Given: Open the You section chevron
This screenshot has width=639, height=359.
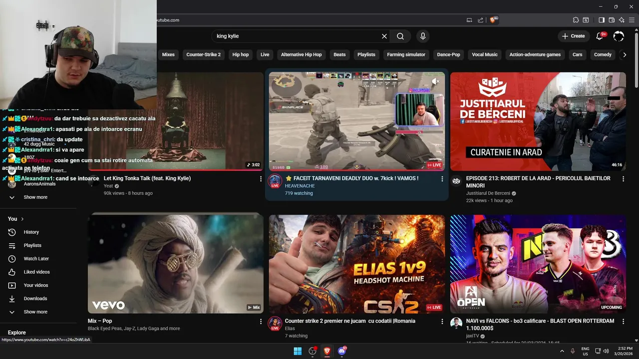Looking at the screenshot, I should [x=22, y=219].
